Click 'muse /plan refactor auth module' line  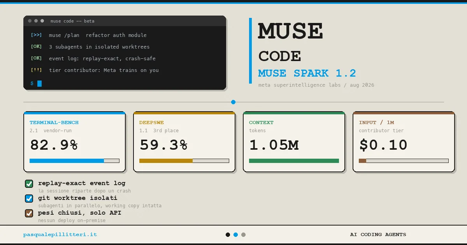coord(98,35)
